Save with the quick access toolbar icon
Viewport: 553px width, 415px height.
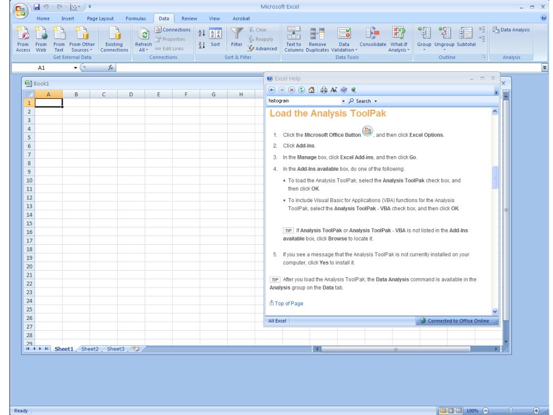pyautogui.click(x=37, y=6)
